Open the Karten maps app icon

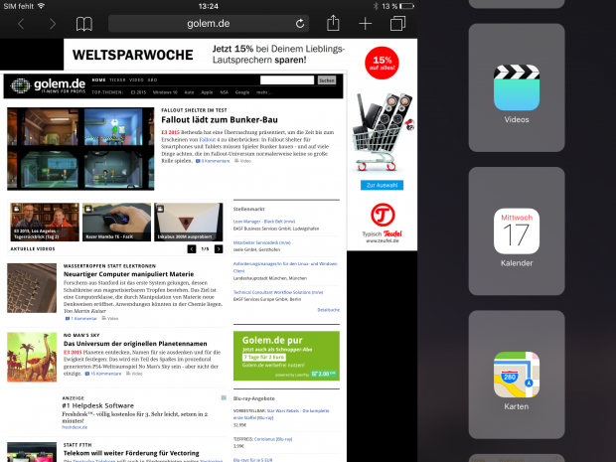click(517, 375)
